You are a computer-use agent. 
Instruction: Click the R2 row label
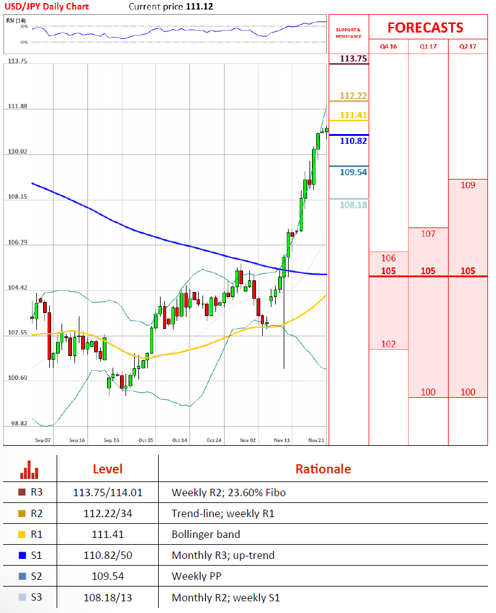37,513
